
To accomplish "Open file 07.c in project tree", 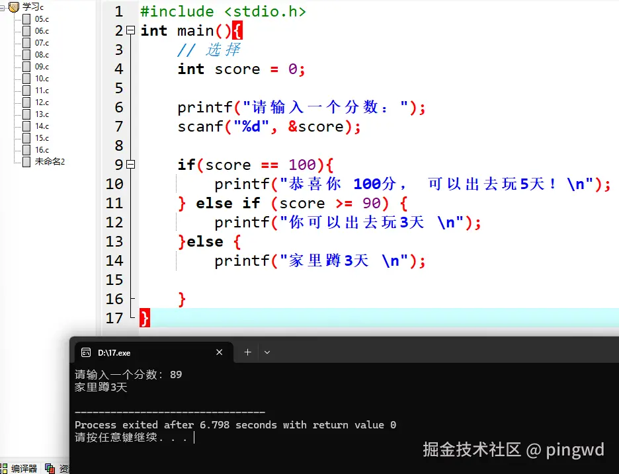I will [42, 42].
